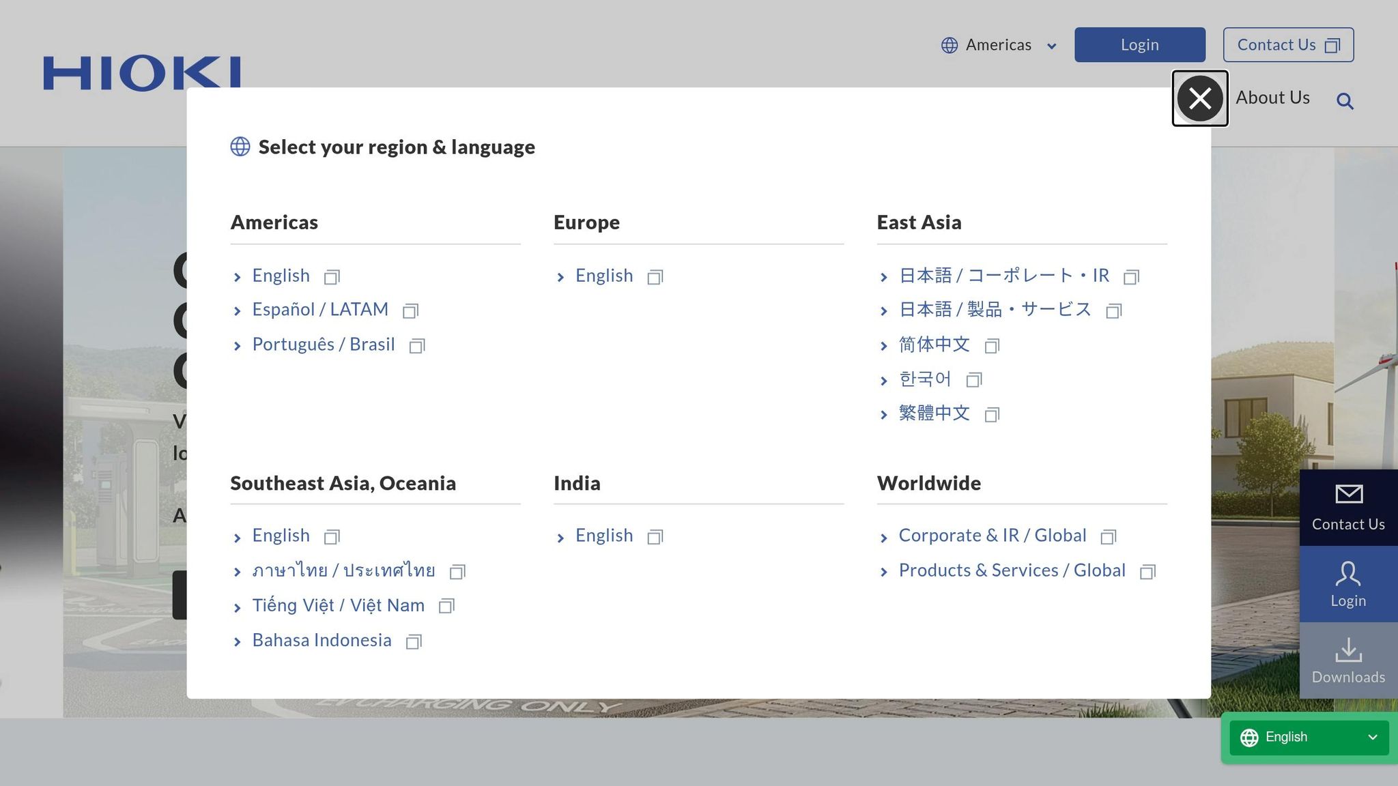Click new-window icon next to 简体中文
This screenshot has width=1398, height=786.
point(992,346)
